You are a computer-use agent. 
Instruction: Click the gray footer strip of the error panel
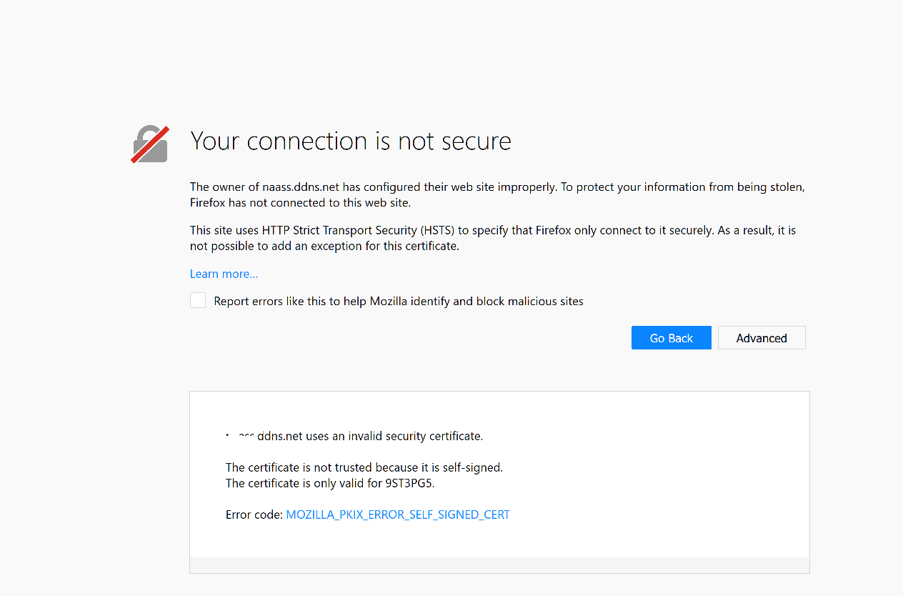[x=499, y=565]
